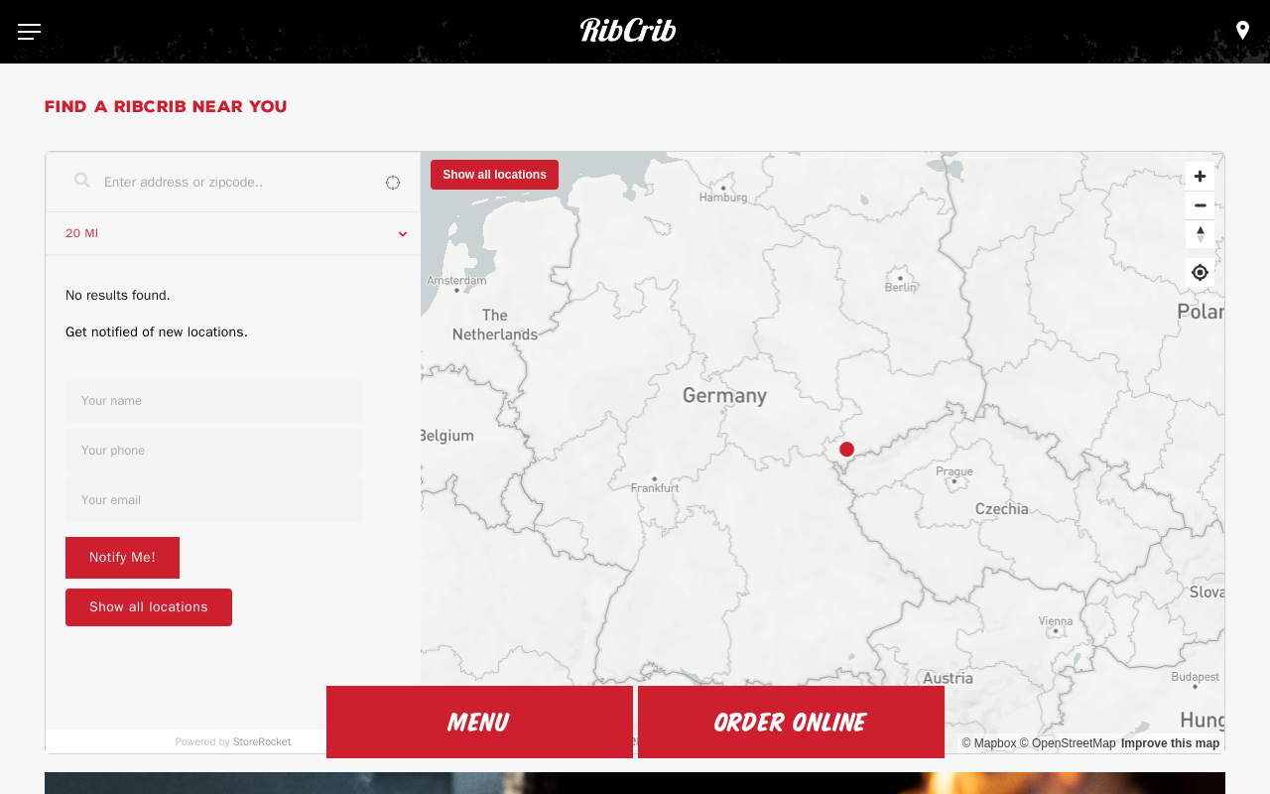Open the MENU button
Screen dimensions: 1270x794
tap(479, 722)
